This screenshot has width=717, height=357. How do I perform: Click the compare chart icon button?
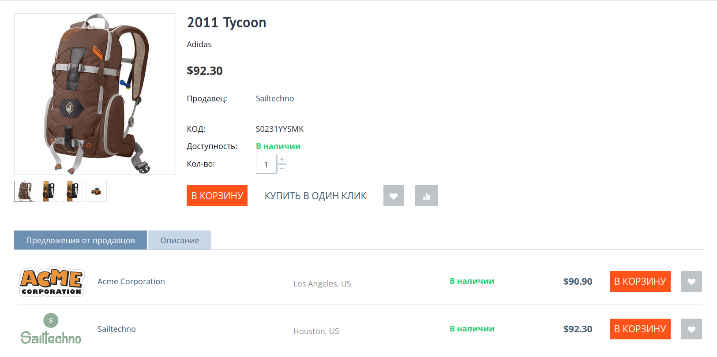coord(426,196)
